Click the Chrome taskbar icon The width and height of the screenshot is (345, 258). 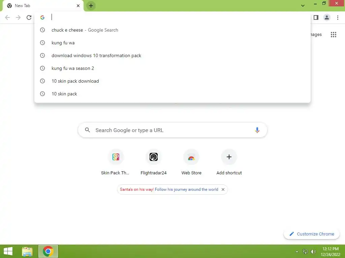(x=48, y=251)
